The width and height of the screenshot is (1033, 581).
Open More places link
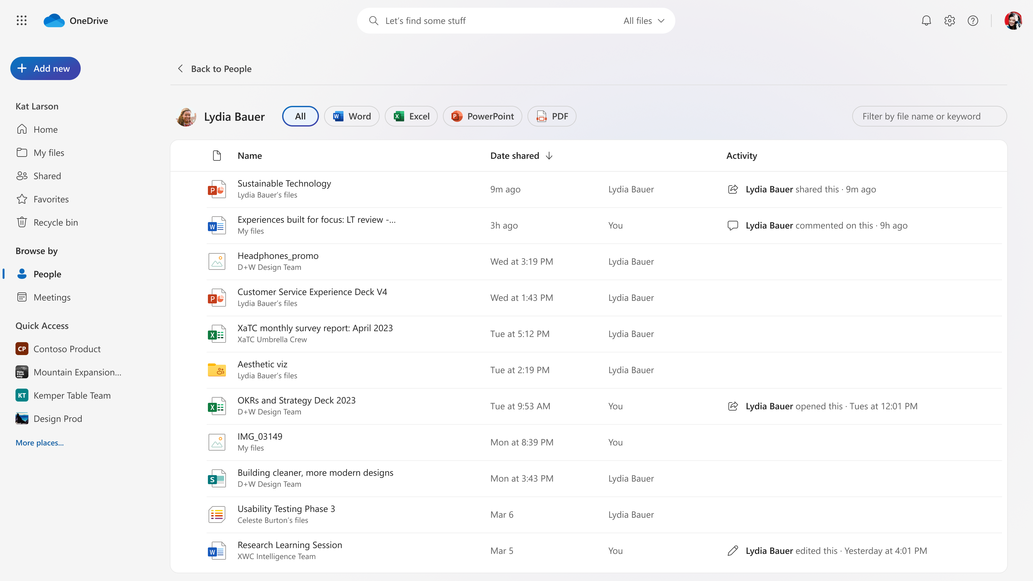tap(39, 442)
